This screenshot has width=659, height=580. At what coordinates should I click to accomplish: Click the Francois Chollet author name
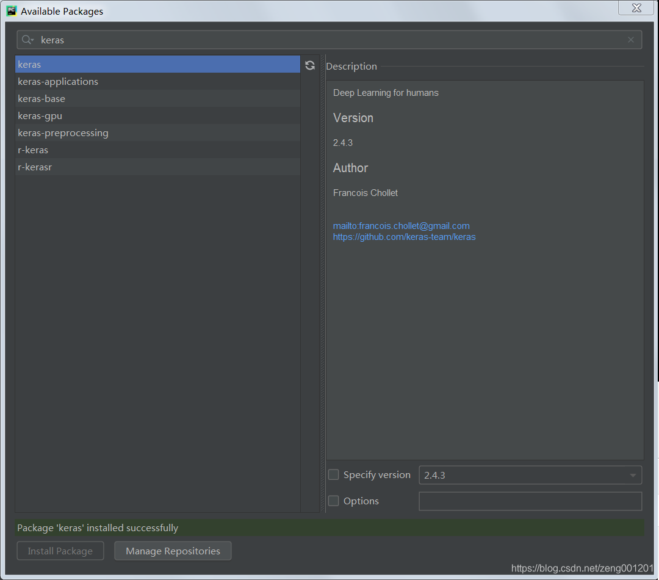(x=366, y=193)
